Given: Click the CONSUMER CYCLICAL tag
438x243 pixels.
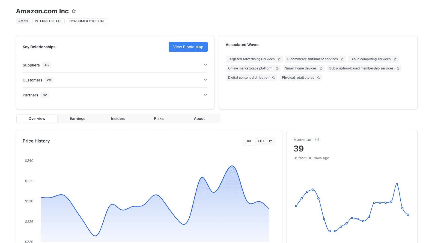Looking at the screenshot, I should pyautogui.click(x=87, y=21).
